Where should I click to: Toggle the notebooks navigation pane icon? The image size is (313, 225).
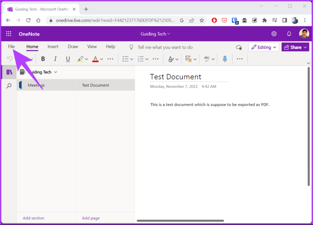[x=9, y=72]
